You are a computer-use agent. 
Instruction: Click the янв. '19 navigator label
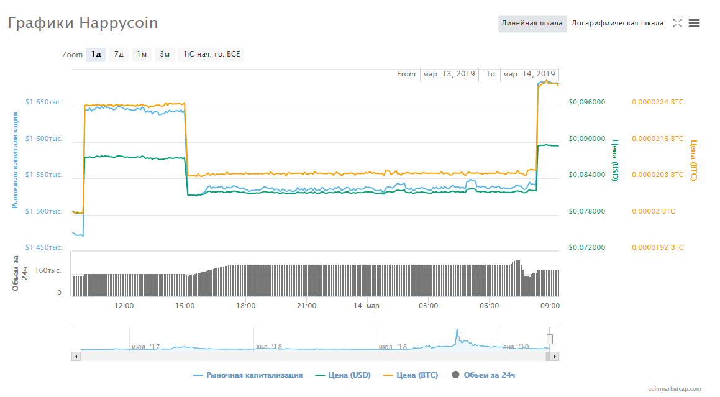pyautogui.click(x=516, y=347)
